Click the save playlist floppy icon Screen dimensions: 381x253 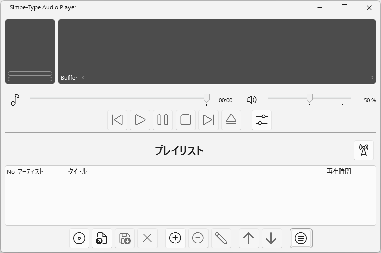click(125, 238)
